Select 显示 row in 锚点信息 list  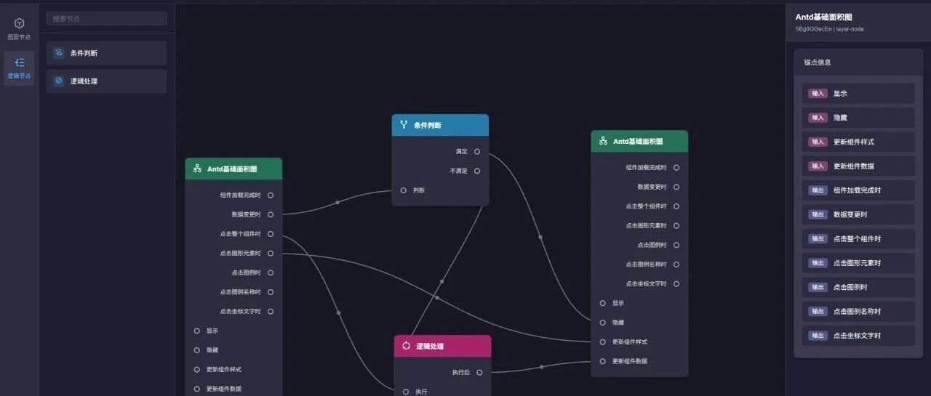(858, 94)
